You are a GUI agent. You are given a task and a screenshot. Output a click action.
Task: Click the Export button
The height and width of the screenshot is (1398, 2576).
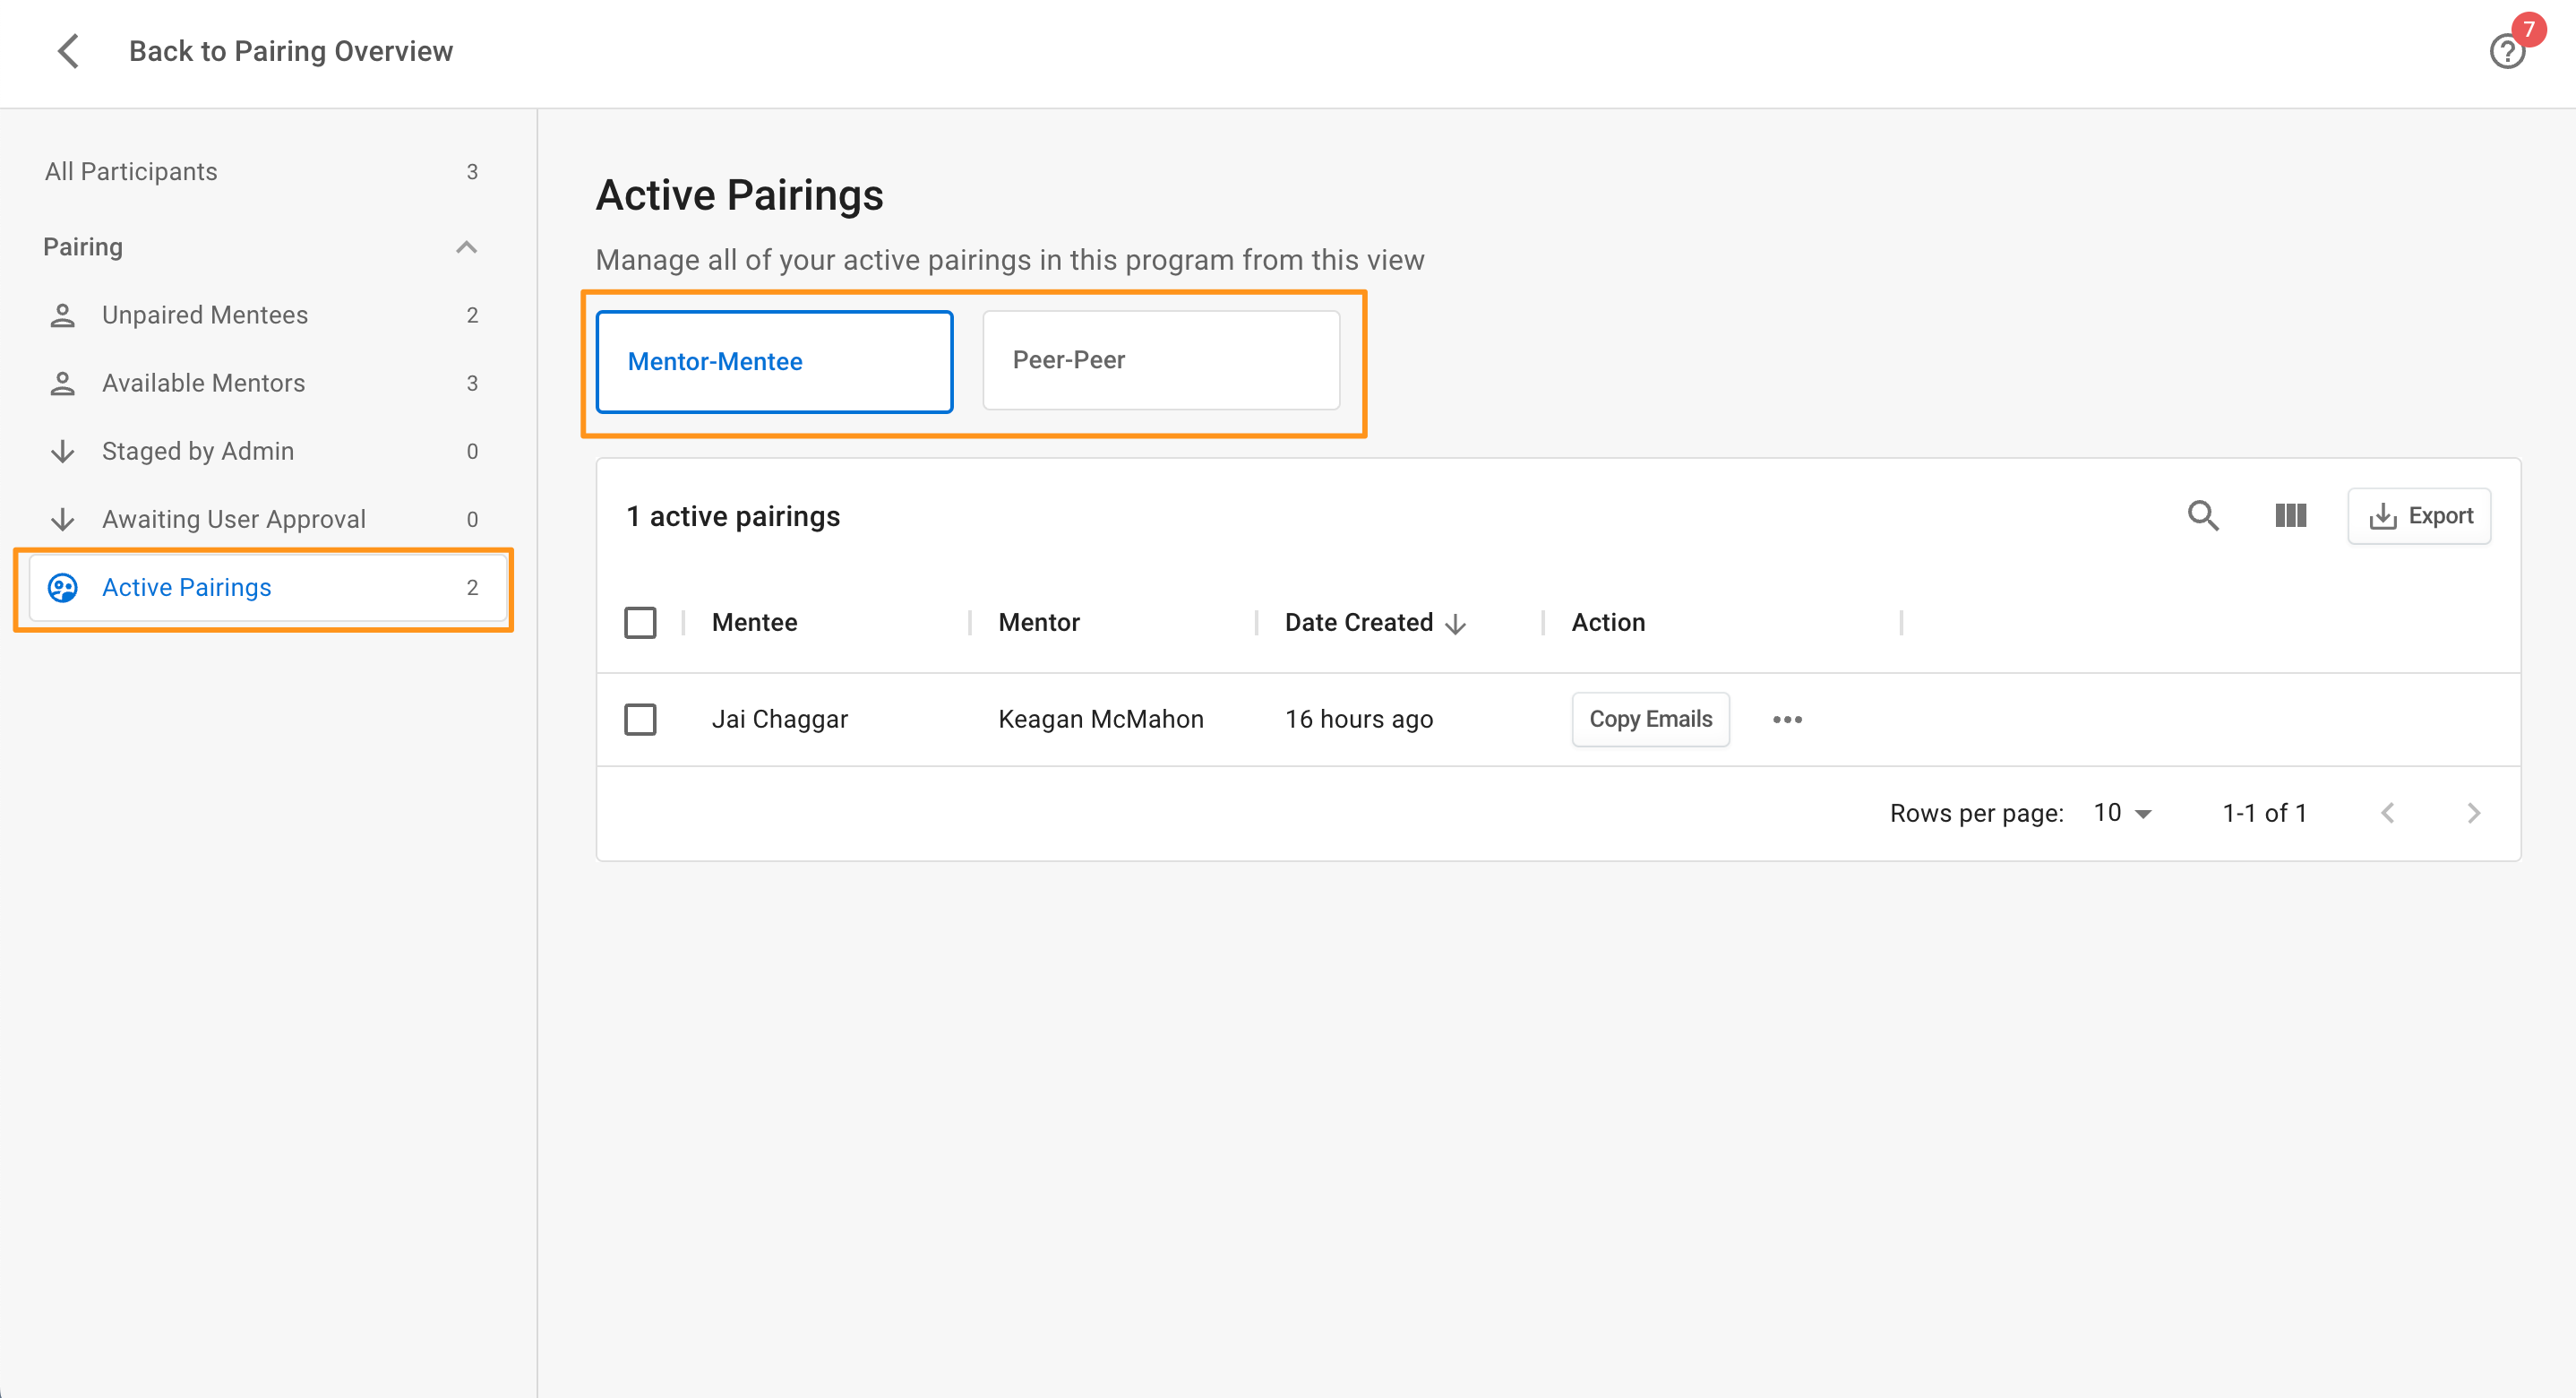pyautogui.click(x=2419, y=515)
